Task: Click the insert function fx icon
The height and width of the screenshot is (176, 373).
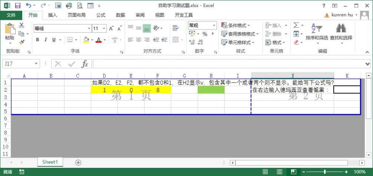Action: (84, 64)
